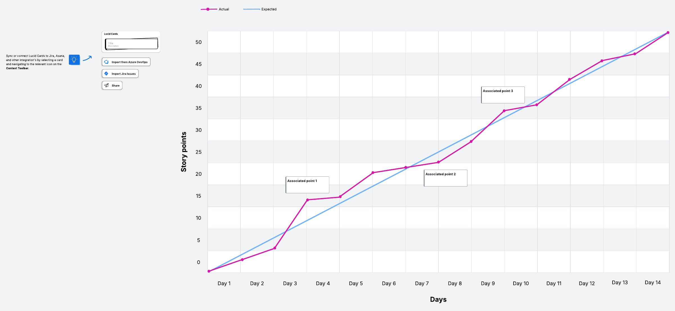This screenshot has height=311, width=675.
Task: Click the blue Expected legend line
Action: pyautogui.click(x=251, y=9)
